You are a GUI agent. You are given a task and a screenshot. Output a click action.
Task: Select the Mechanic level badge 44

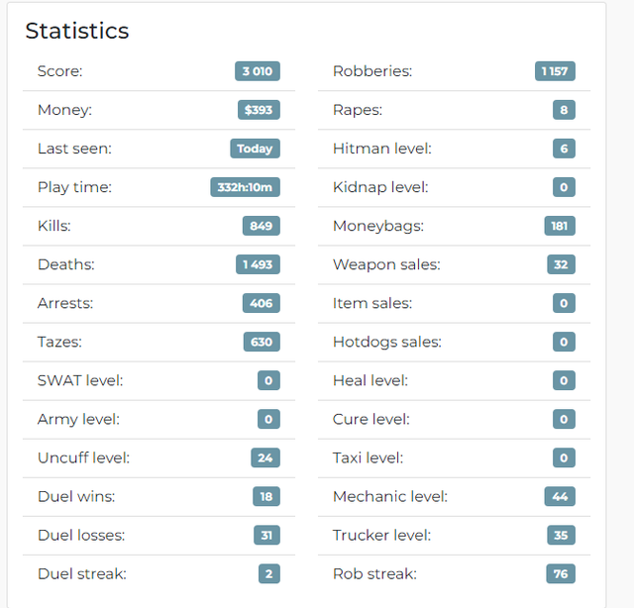pos(560,496)
